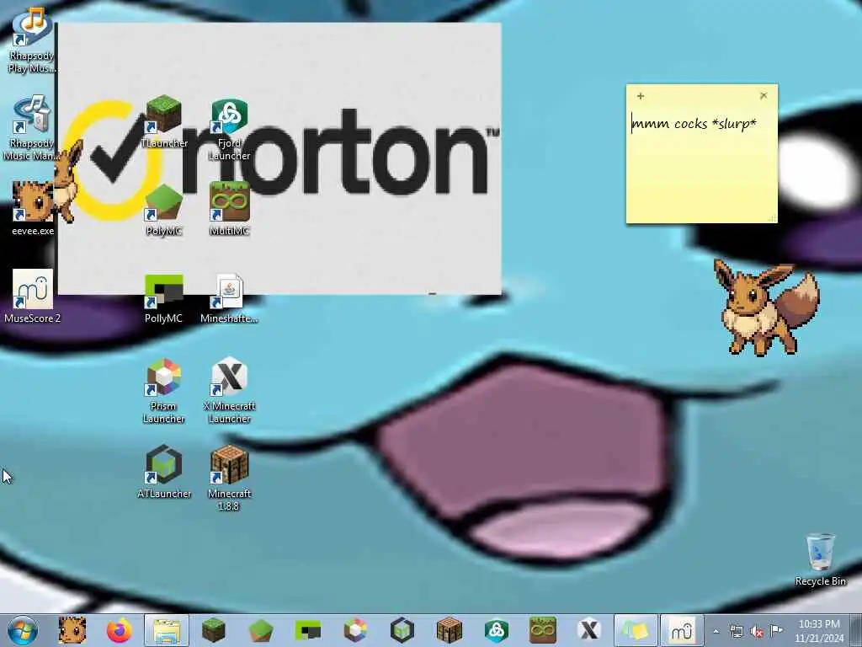
Task: Show hidden system tray icons
Action: click(x=716, y=631)
